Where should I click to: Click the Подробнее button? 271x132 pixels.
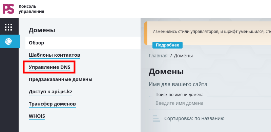tap(167, 45)
